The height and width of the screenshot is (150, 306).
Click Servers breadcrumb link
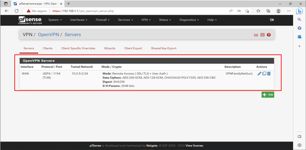pyautogui.click(x=73, y=35)
